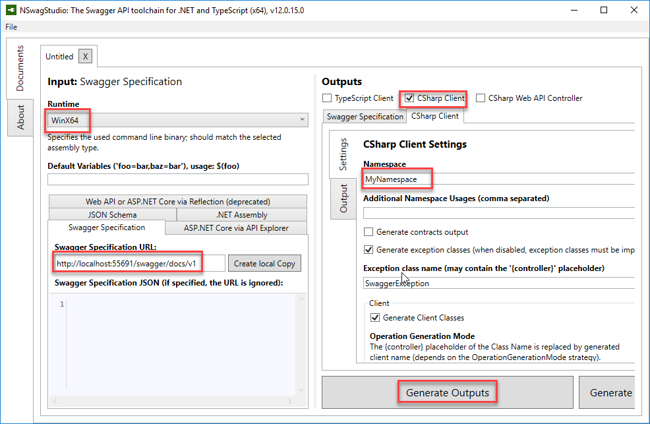Image resolution: width=650 pixels, height=424 pixels.
Task: Open the File menu
Action: pyautogui.click(x=11, y=27)
